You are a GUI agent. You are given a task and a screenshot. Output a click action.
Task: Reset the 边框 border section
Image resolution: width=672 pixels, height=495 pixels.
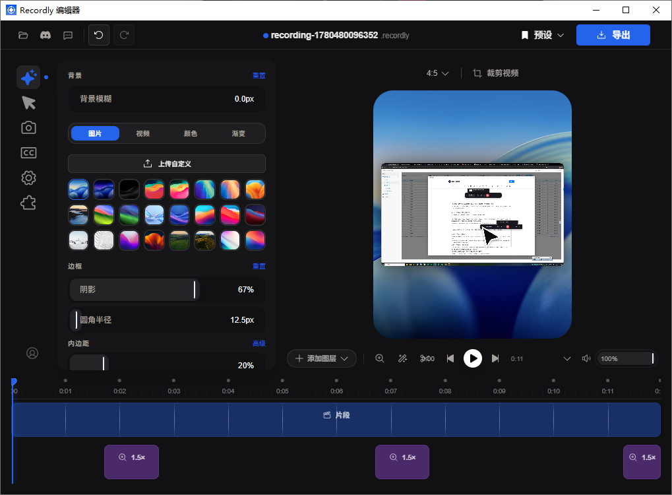259,267
